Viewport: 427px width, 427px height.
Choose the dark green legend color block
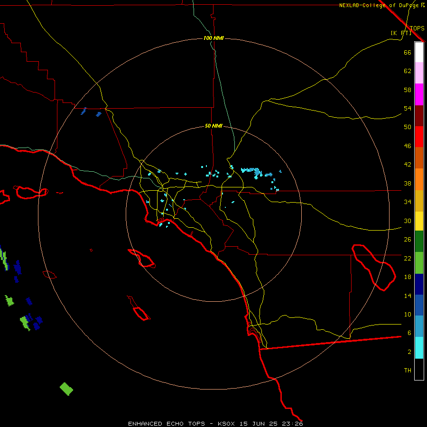click(419, 241)
